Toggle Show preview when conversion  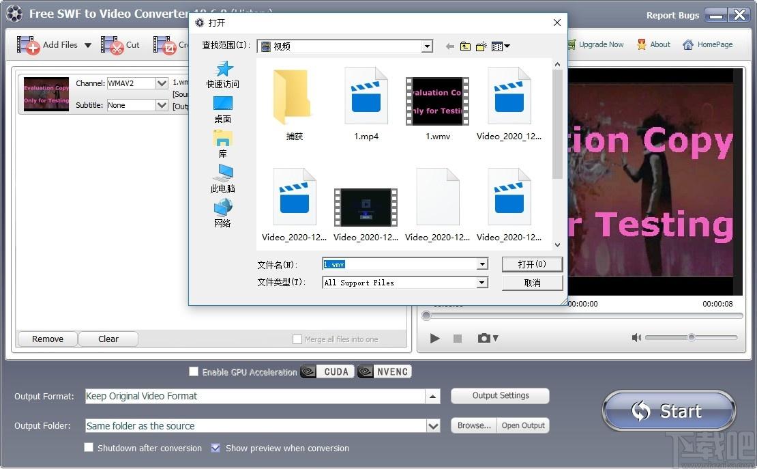216,448
